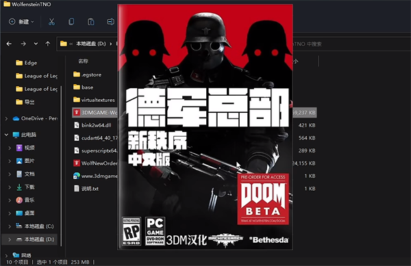
Task: Click 本地磁盘 (D:) in address breadcrumb
Action: (x=90, y=44)
